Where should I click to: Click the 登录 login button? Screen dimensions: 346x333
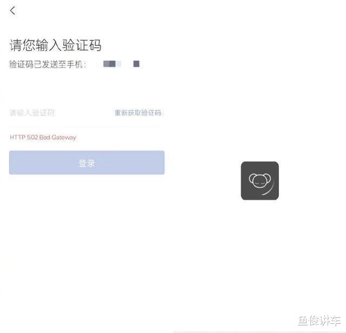tap(86, 163)
